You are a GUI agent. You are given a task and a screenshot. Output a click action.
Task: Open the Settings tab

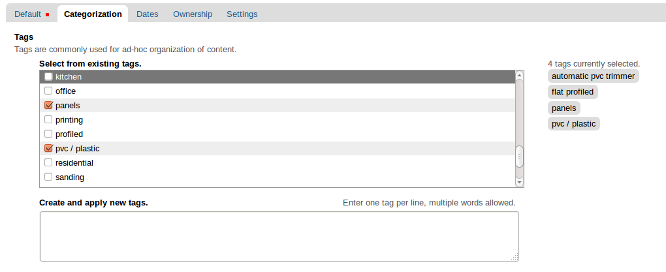pos(242,14)
